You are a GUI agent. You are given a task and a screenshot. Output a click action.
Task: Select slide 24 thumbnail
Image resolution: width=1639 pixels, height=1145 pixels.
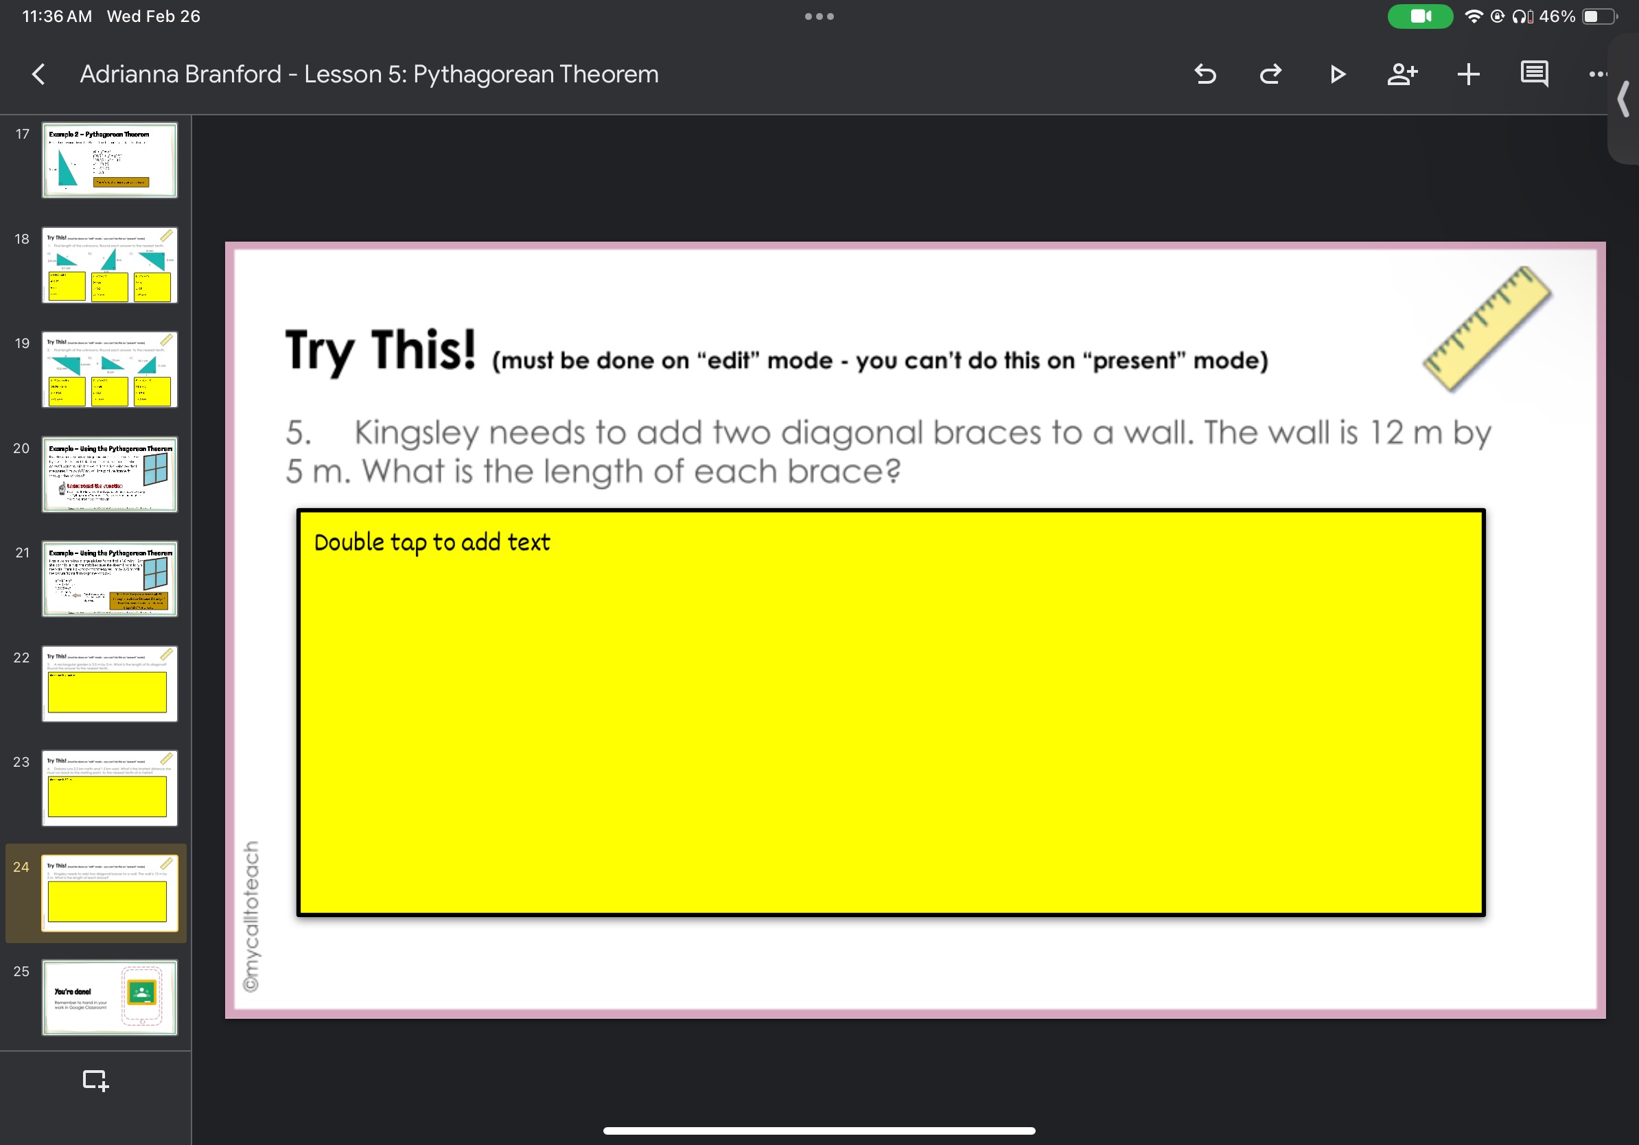[x=110, y=892]
